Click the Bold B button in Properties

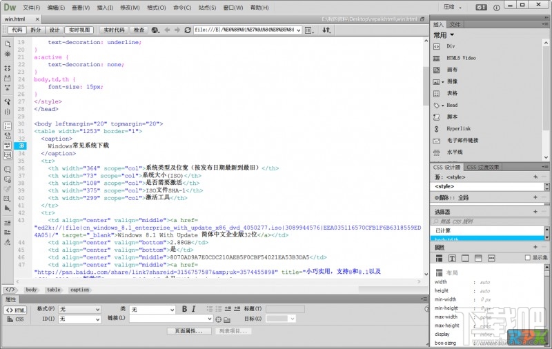[x=184, y=309]
